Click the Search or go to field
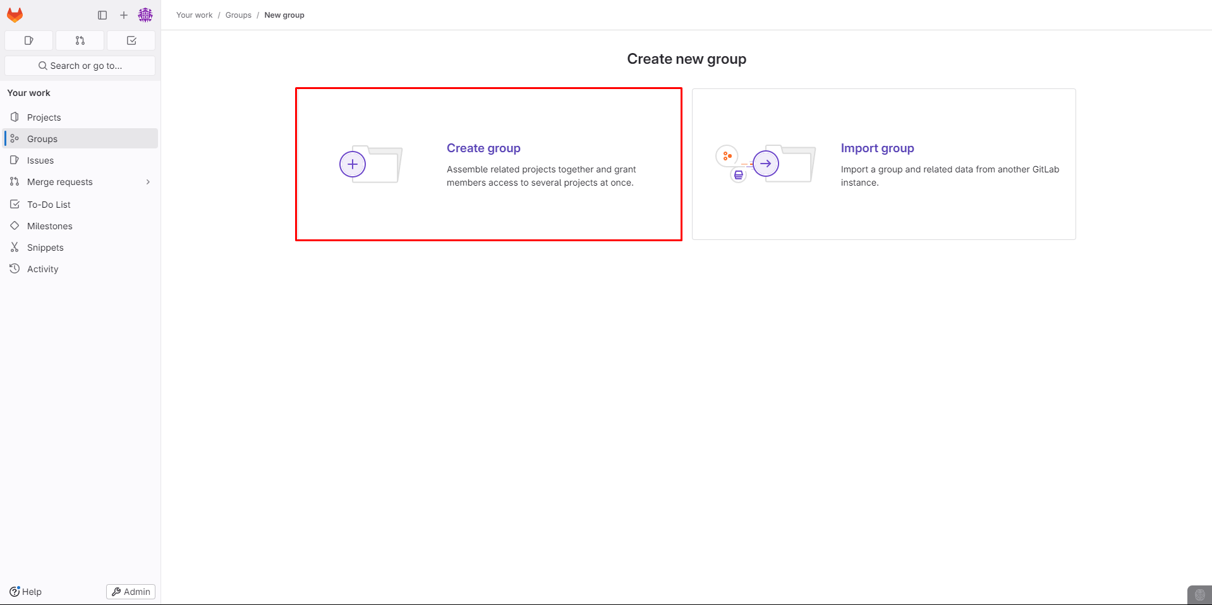1212x605 pixels. (80, 66)
